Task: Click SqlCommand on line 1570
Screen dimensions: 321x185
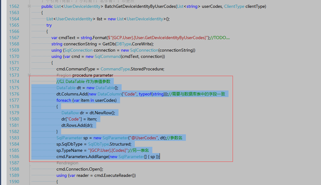Action: pos(108,56)
